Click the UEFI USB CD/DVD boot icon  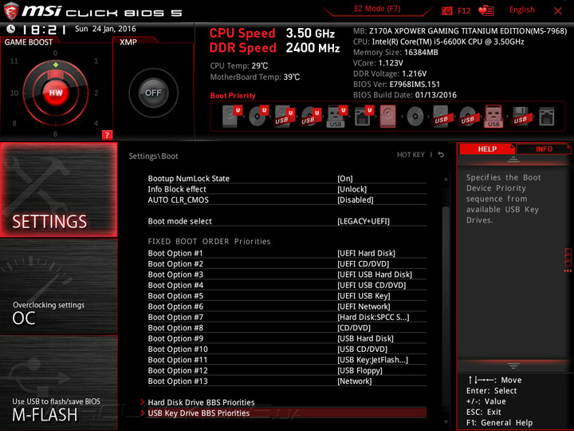(x=311, y=117)
